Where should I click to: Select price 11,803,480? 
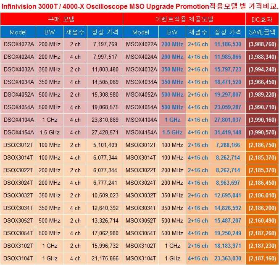coord(105,70)
